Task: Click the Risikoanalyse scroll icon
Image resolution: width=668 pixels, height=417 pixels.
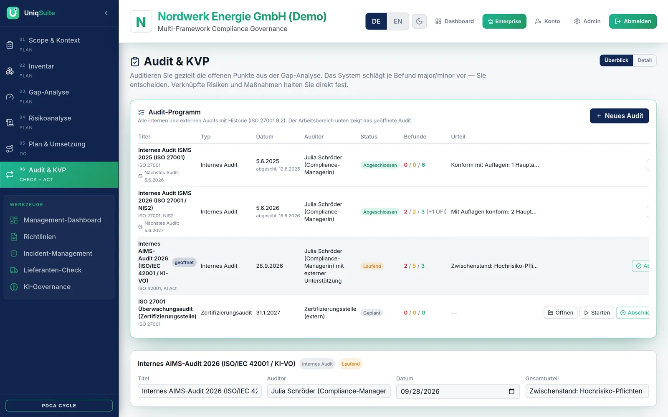Action: 10,123
